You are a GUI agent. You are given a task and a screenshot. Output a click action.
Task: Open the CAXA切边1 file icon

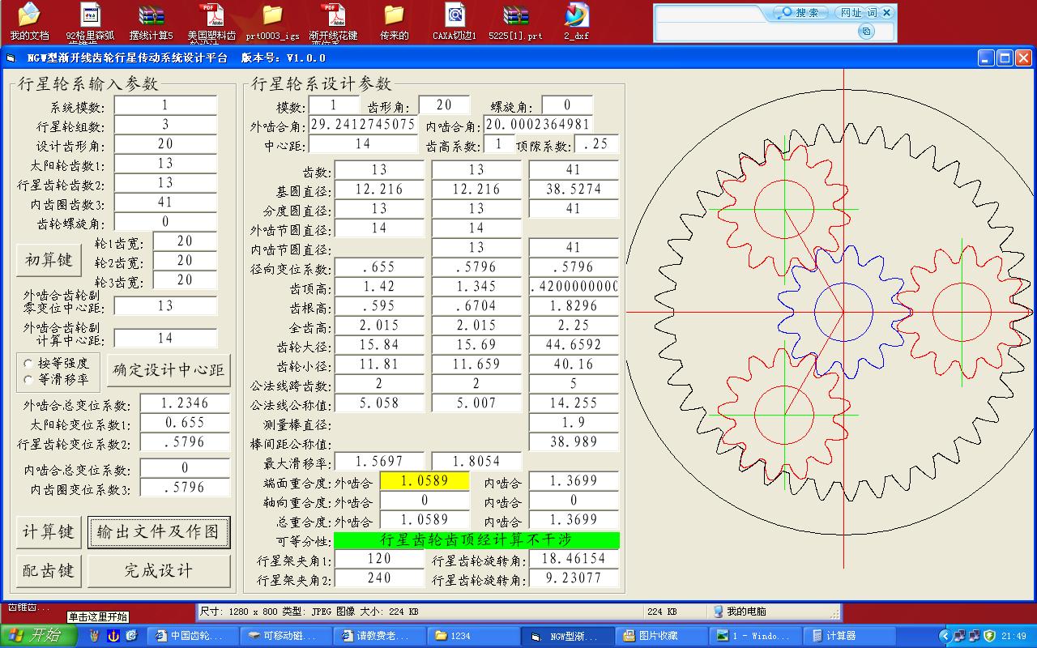[x=454, y=21]
